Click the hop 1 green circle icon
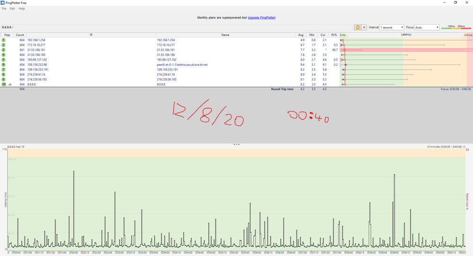This screenshot has width=473, height=256. click(x=3, y=40)
